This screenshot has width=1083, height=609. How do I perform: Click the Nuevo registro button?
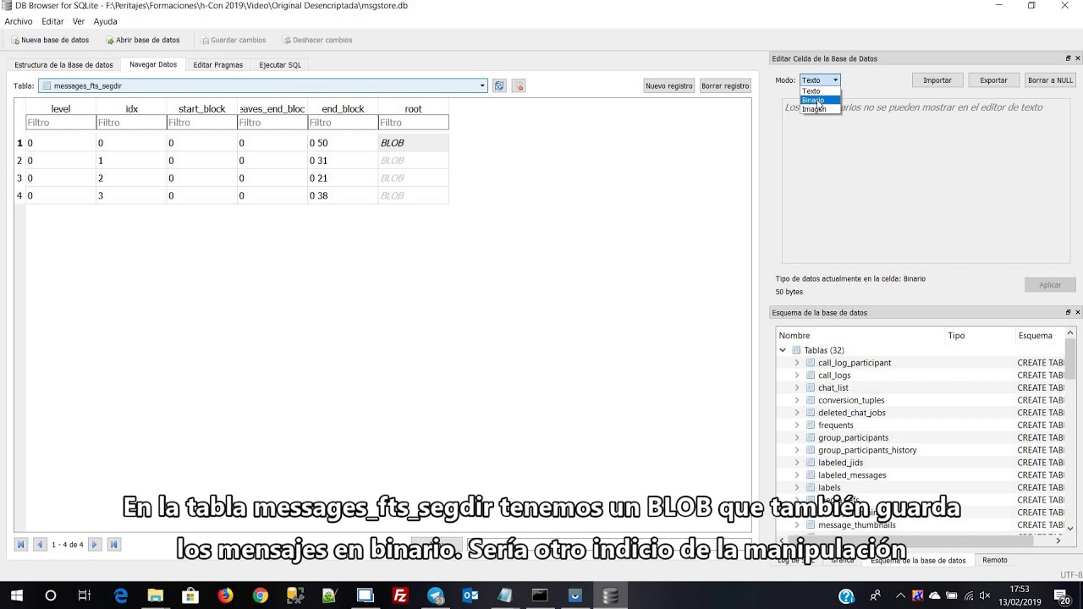tap(669, 86)
